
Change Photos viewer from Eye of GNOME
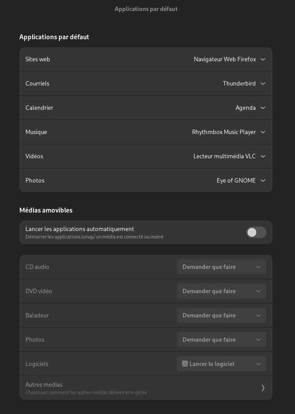click(x=240, y=180)
